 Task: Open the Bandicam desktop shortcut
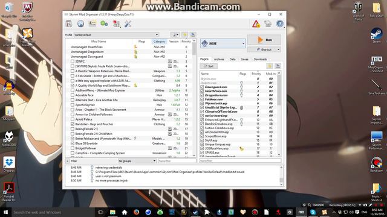click(376, 164)
